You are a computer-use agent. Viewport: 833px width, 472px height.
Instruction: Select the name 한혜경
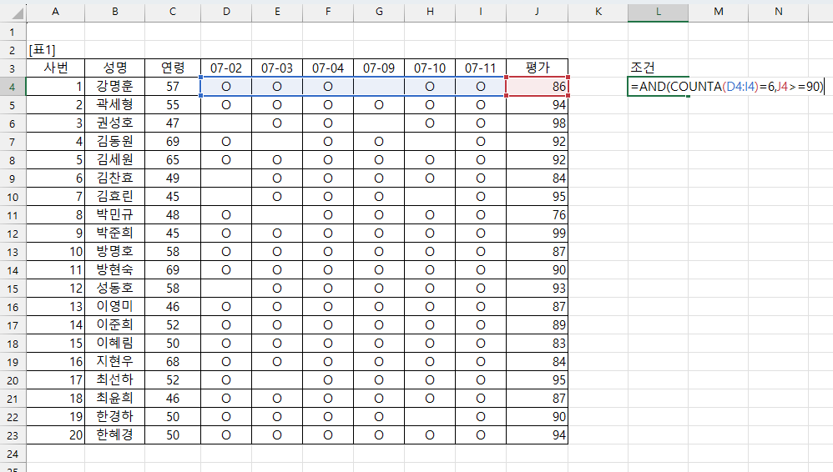tap(114, 435)
